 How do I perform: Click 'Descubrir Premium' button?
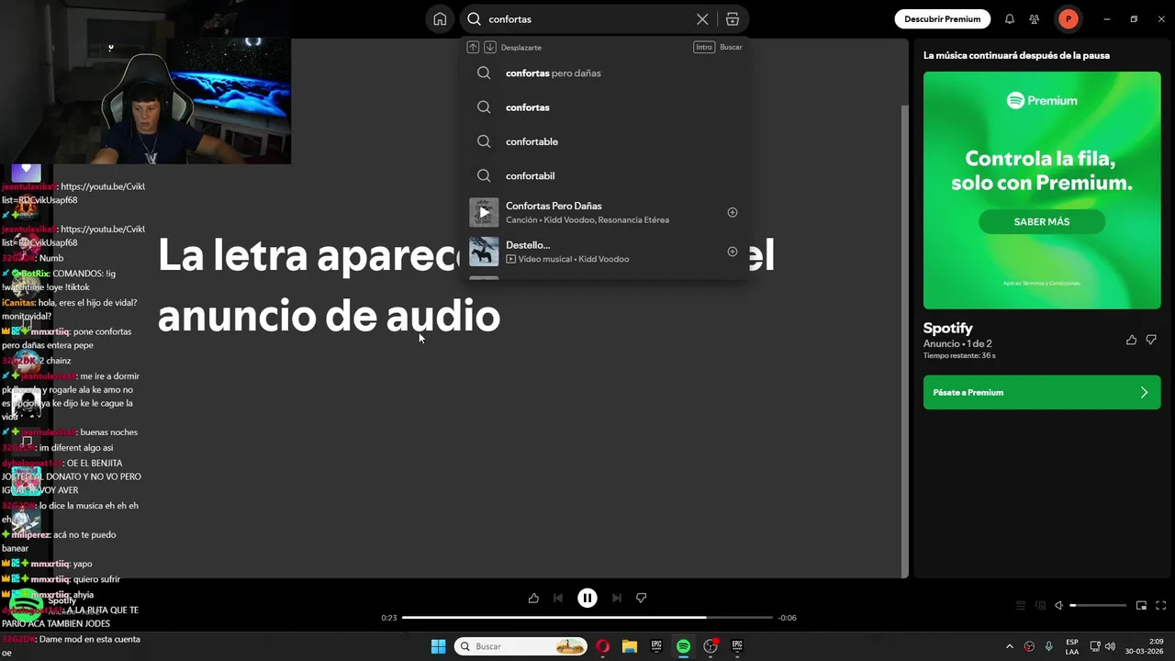coord(942,19)
